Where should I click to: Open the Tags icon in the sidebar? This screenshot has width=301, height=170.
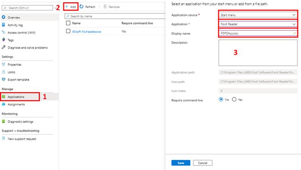point(4,40)
